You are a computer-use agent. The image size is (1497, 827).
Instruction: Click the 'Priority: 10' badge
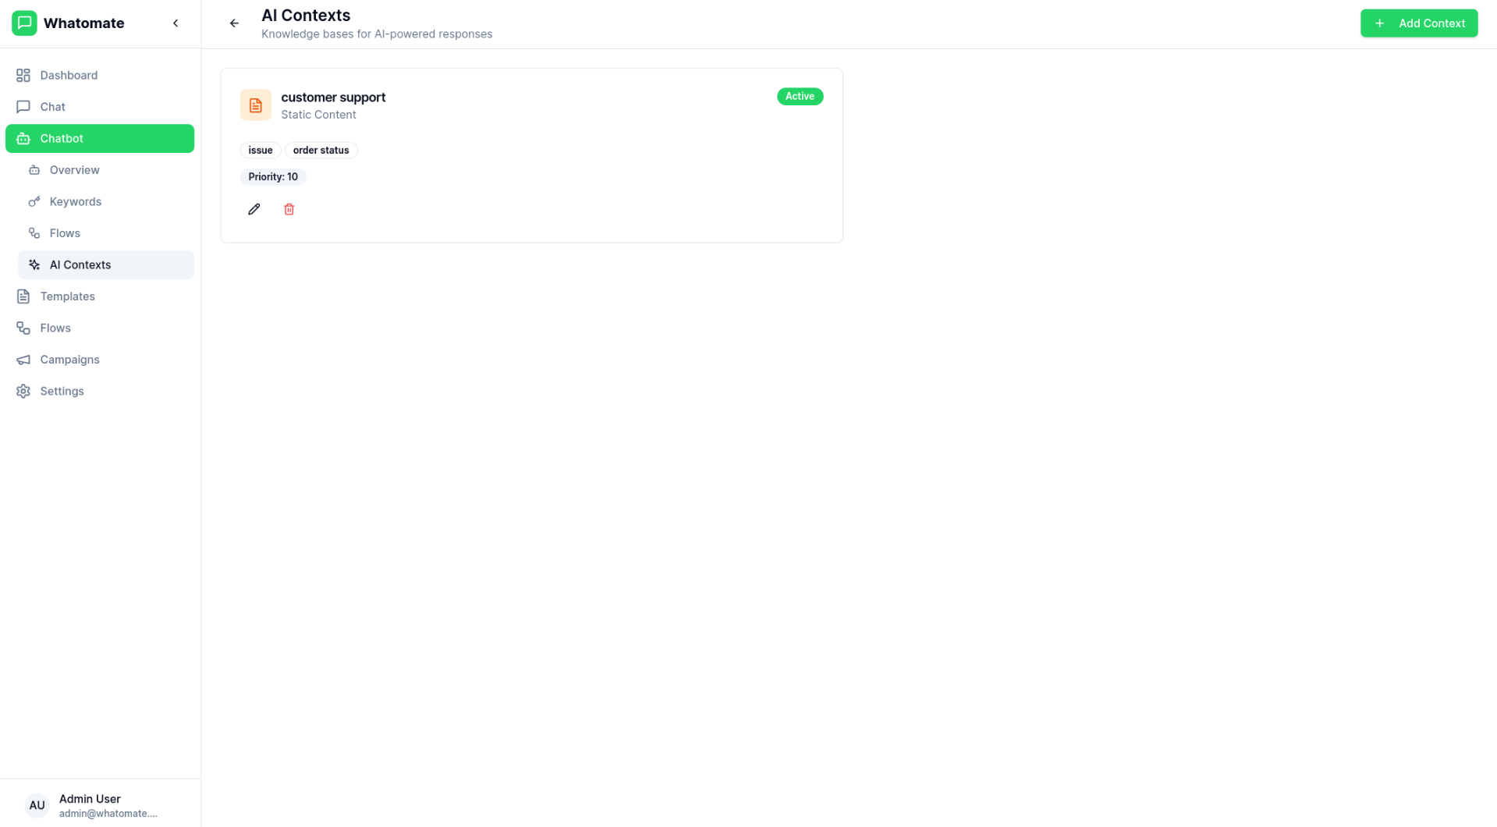(x=273, y=177)
